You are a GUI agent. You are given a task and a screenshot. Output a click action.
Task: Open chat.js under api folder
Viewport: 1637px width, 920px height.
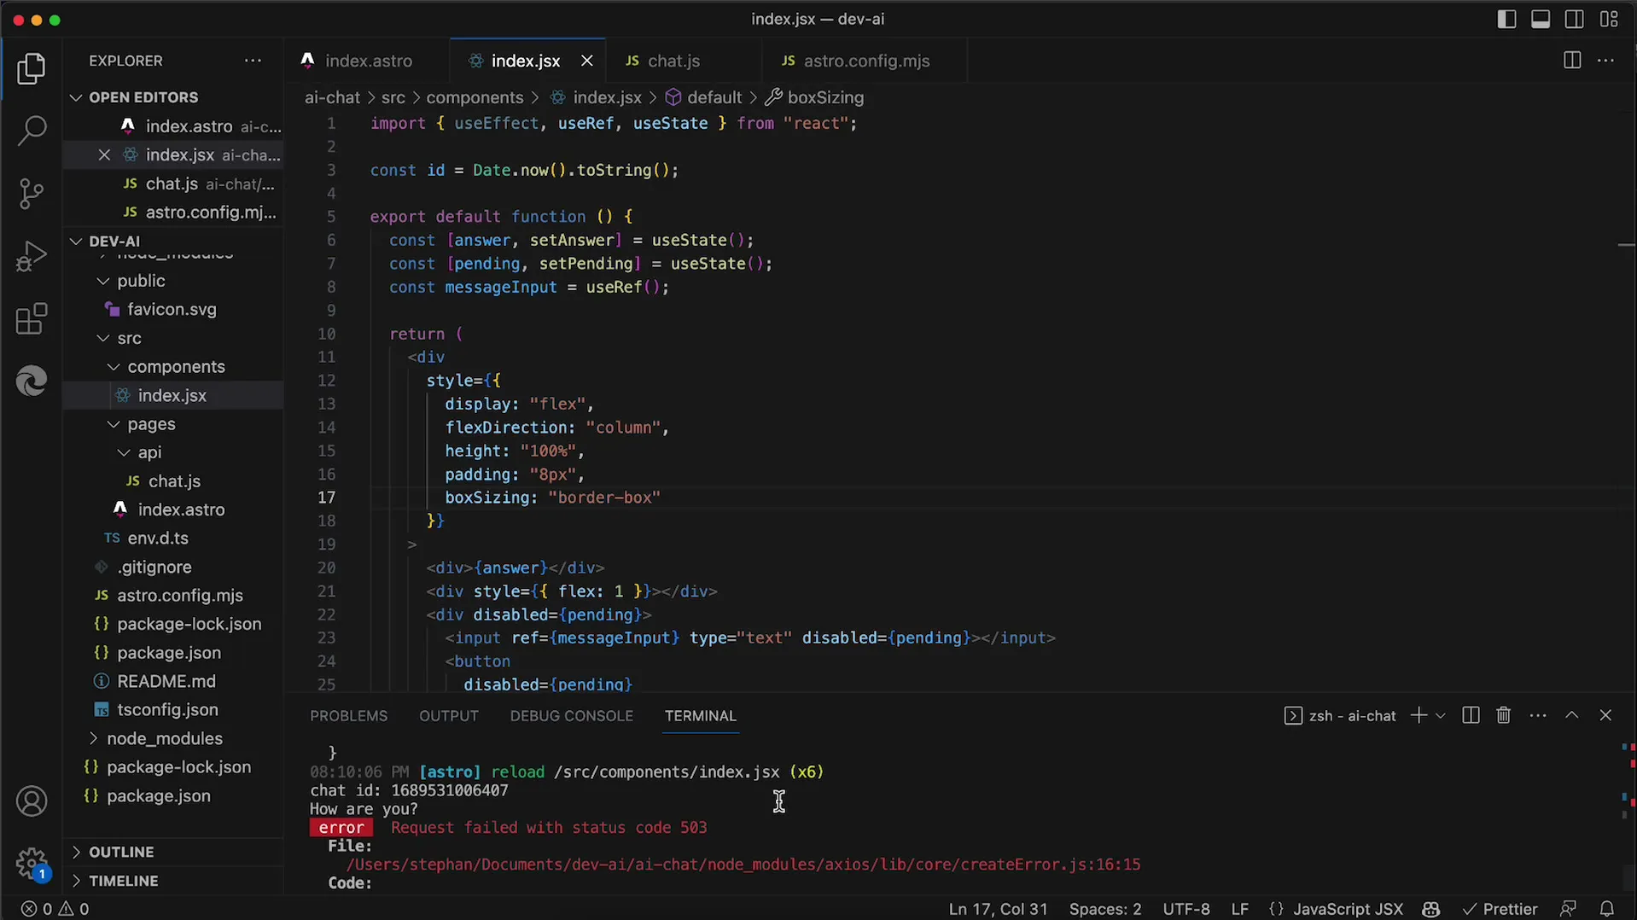[174, 481]
